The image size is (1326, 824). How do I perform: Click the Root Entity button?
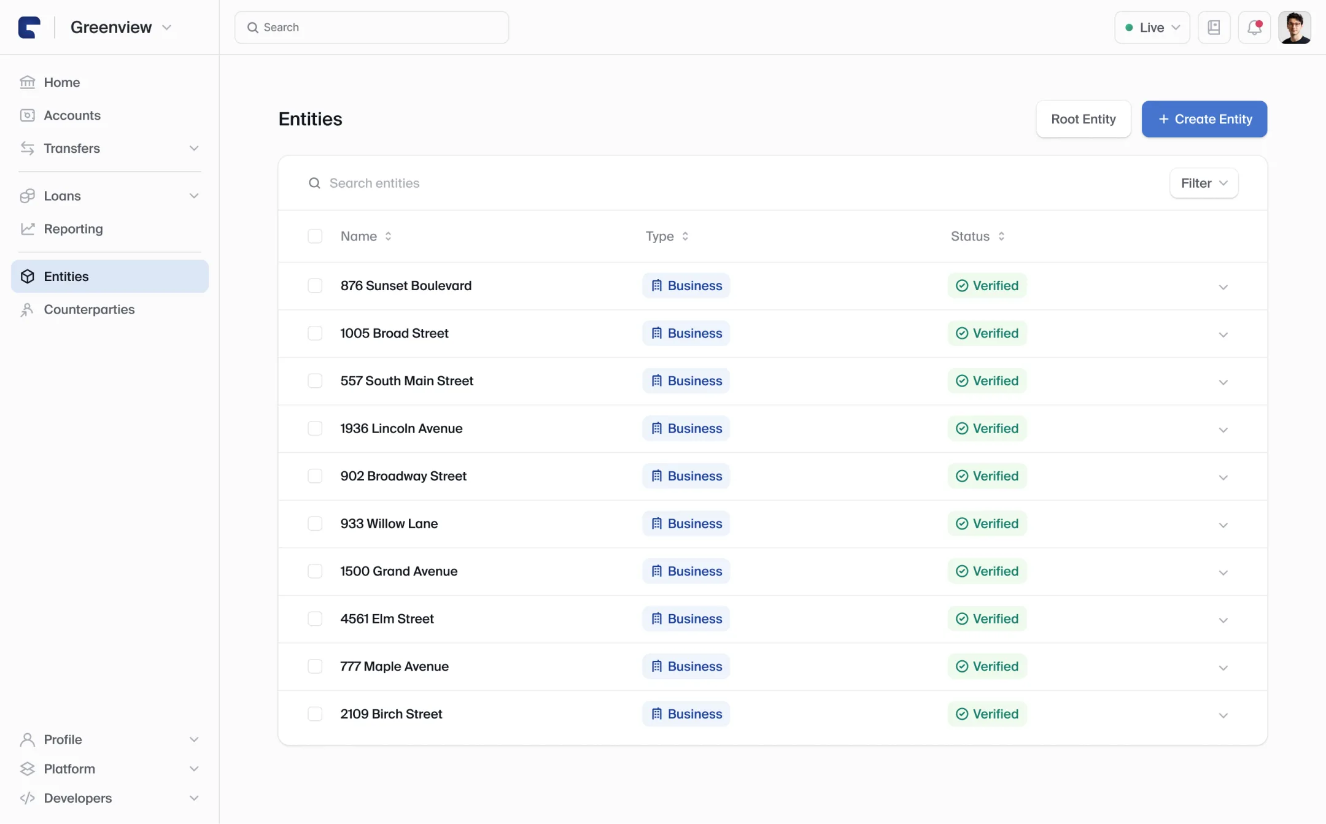pyautogui.click(x=1083, y=119)
